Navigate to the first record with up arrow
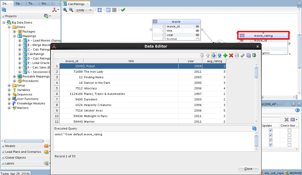Viewport: 302px width, 175px height. point(202,56)
